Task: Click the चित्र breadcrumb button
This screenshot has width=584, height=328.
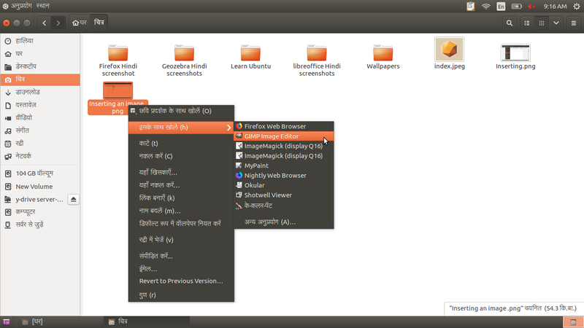Action: 99,23
